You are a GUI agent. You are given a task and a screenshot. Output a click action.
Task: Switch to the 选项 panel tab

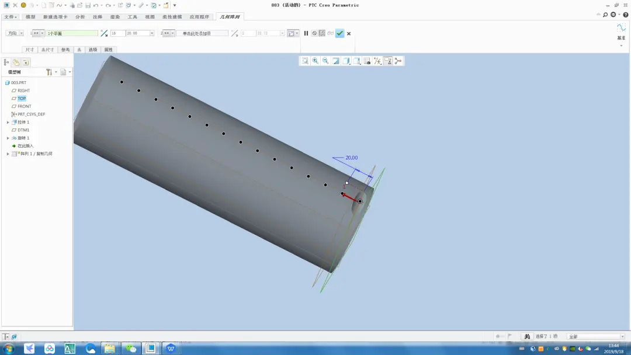pyautogui.click(x=93, y=50)
